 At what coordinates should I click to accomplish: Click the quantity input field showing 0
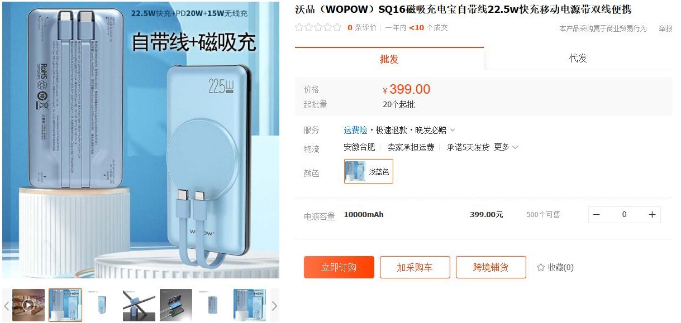[624, 215]
